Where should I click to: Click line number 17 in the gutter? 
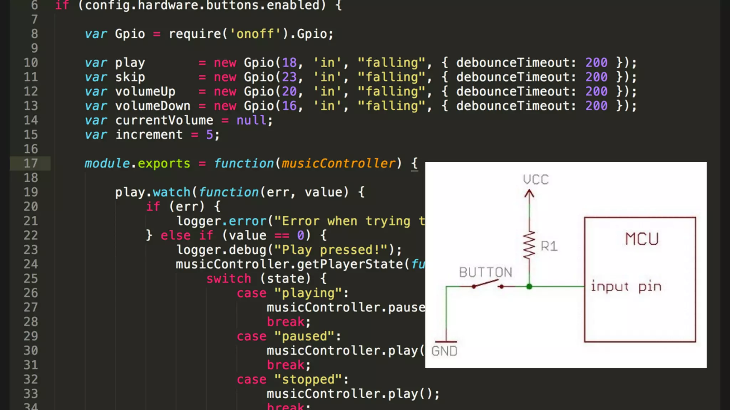[x=31, y=163]
